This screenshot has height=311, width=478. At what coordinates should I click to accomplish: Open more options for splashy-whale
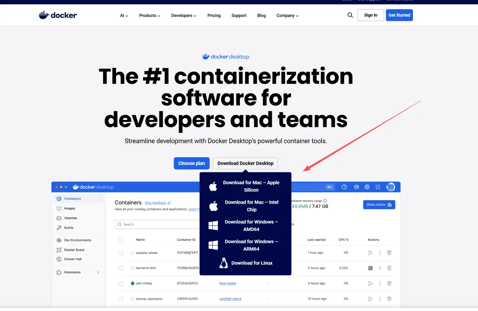coord(380,253)
